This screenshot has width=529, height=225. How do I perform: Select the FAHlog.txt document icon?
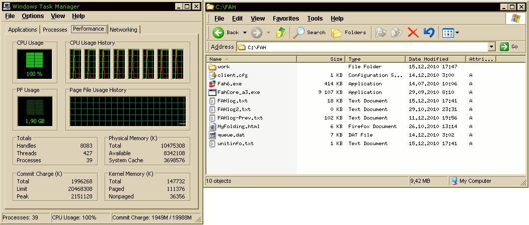(212, 101)
